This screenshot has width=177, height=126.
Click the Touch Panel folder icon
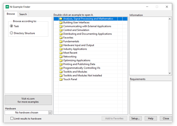click(61, 79)
